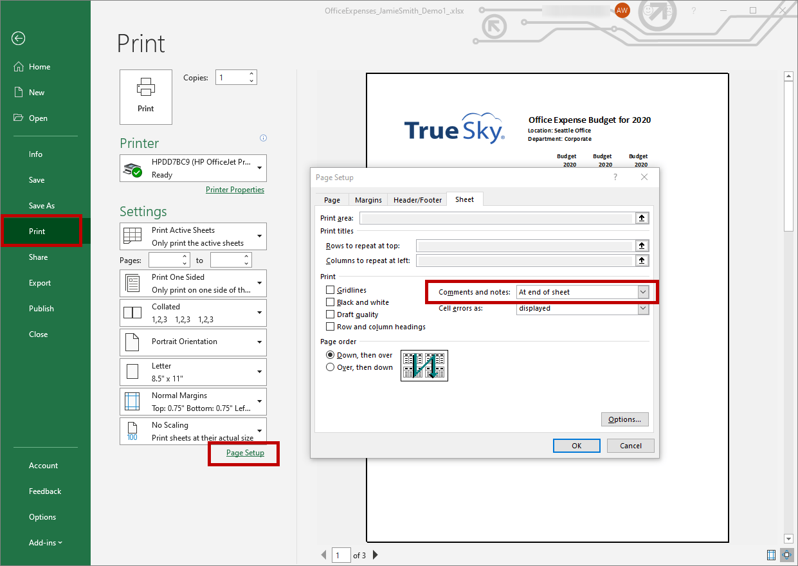Click the large Print button icon

pyautogui.click(x=145, y=96)
